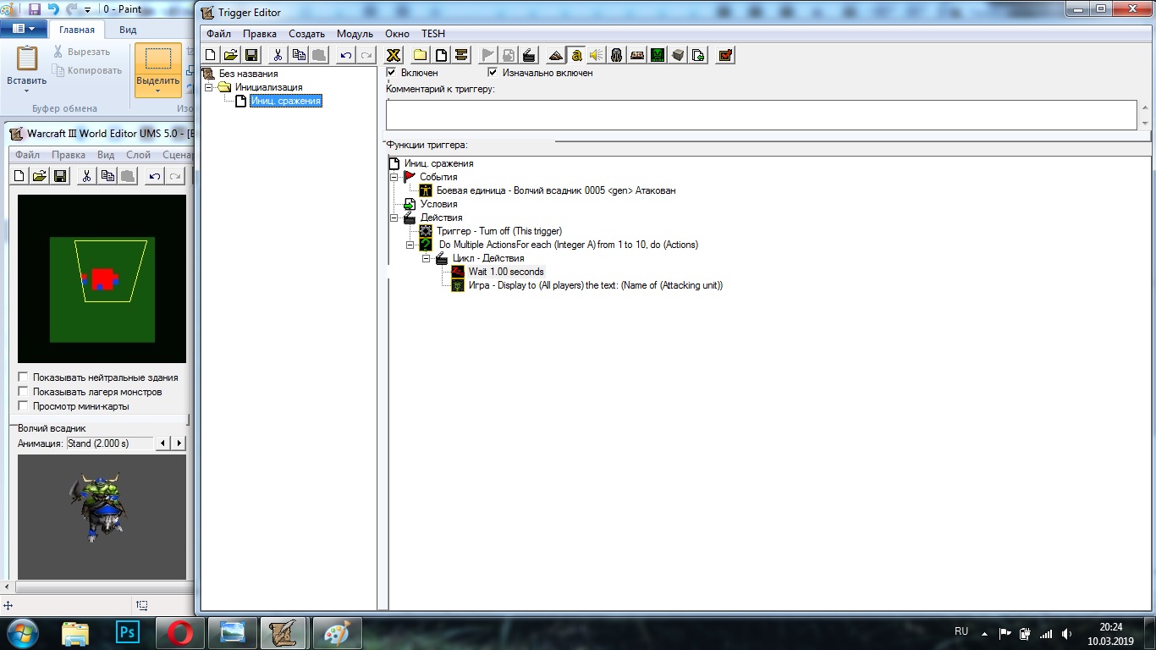The image size is (1156, 650).
Task: Toggle the 'Изначально включен' checkbox
Action: click(493, 73)
